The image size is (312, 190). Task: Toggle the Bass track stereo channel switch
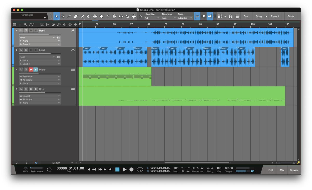click(x=58, y=37)
